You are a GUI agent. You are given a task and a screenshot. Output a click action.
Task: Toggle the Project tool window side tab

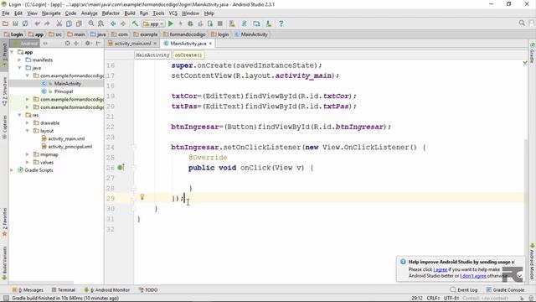point(4,55)
